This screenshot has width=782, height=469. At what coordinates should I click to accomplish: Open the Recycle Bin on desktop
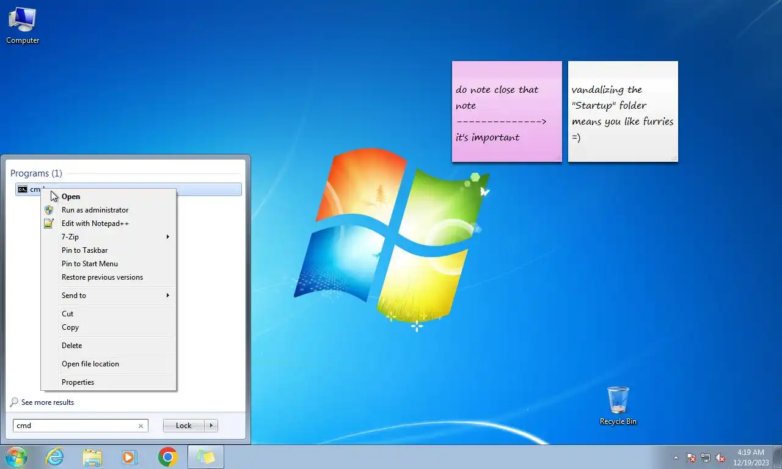[x=618, y=405]
